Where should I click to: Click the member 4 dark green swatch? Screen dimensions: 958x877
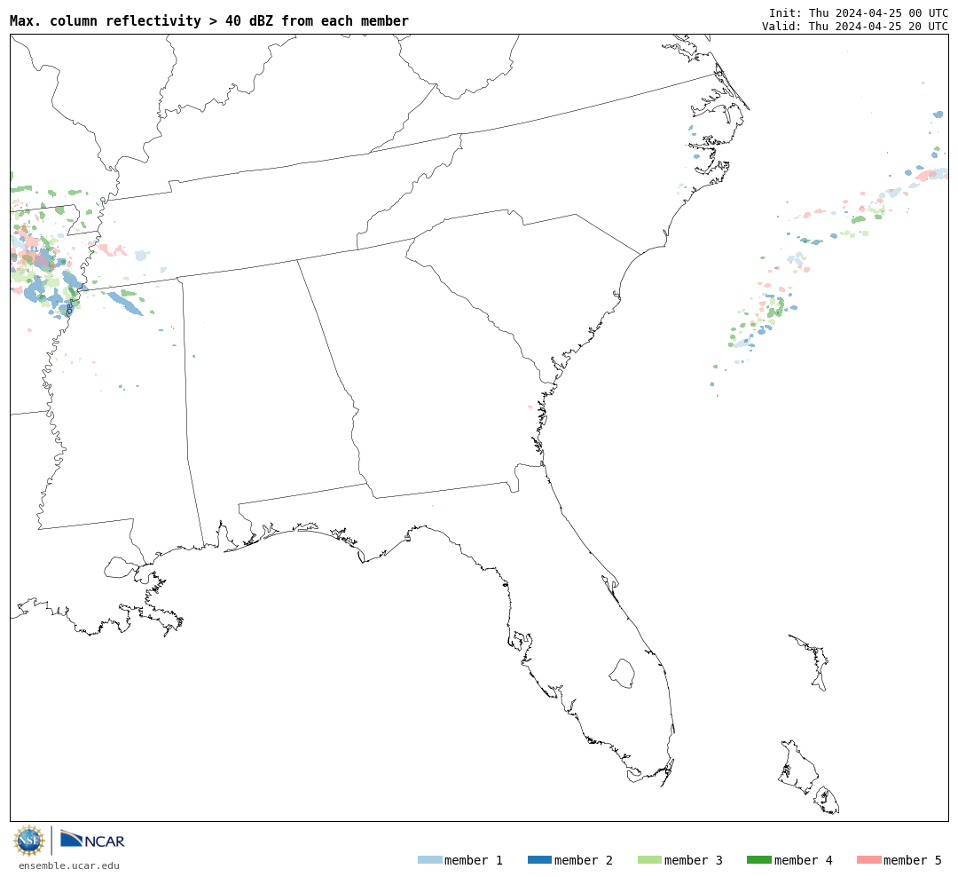[759, 860]
